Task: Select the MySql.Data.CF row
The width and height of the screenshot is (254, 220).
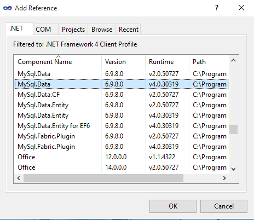Action: [122, 95]
